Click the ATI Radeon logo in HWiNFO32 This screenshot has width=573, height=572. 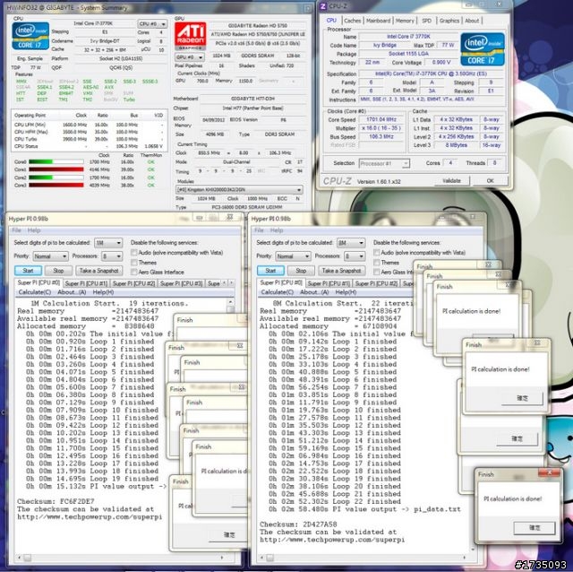(190, 36)
